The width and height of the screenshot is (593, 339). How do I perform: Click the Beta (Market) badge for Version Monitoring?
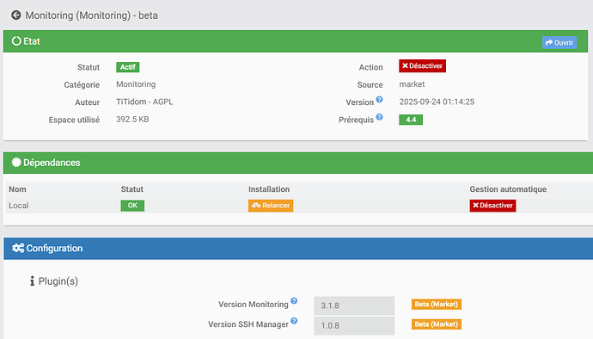click(437, 304)
